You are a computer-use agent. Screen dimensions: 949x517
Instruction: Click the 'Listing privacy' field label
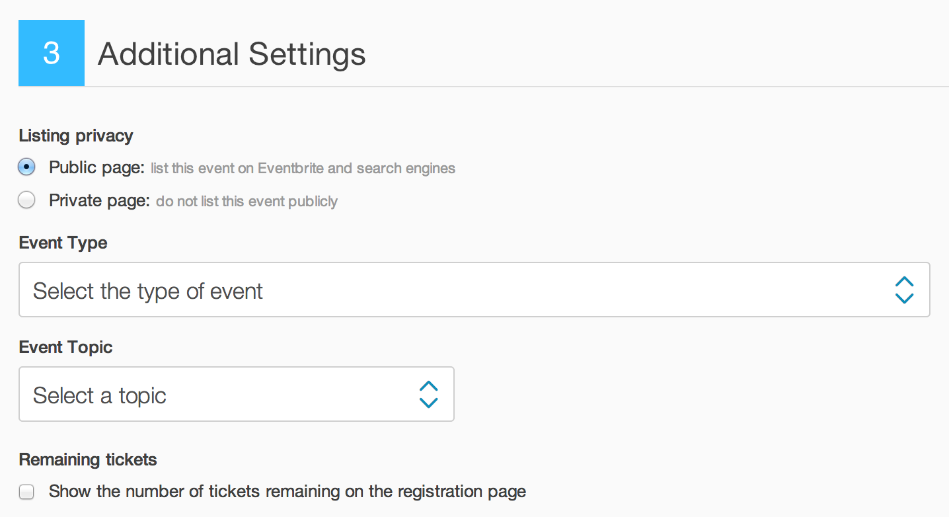(76, 136)
